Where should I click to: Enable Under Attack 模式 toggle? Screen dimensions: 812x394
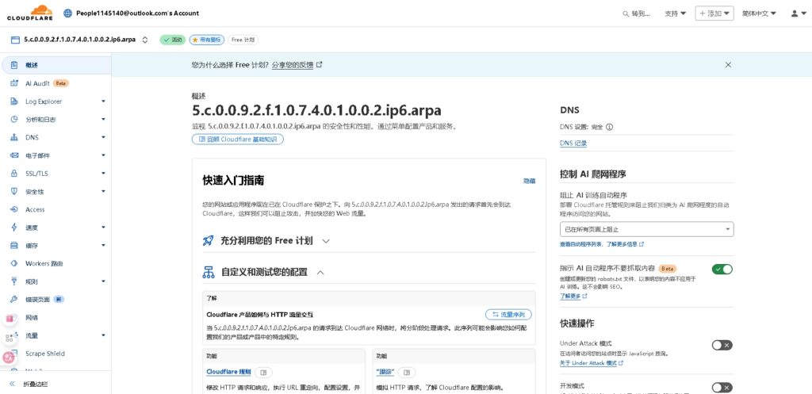[x=722, y=345]
